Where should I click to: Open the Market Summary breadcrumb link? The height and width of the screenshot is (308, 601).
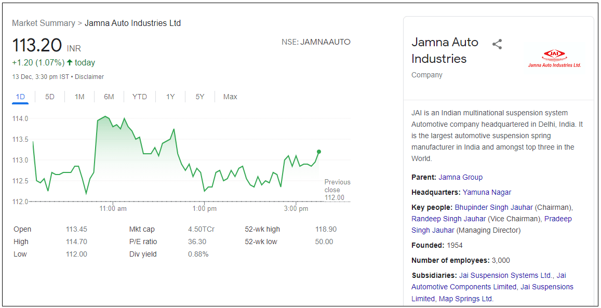point(43,23)
